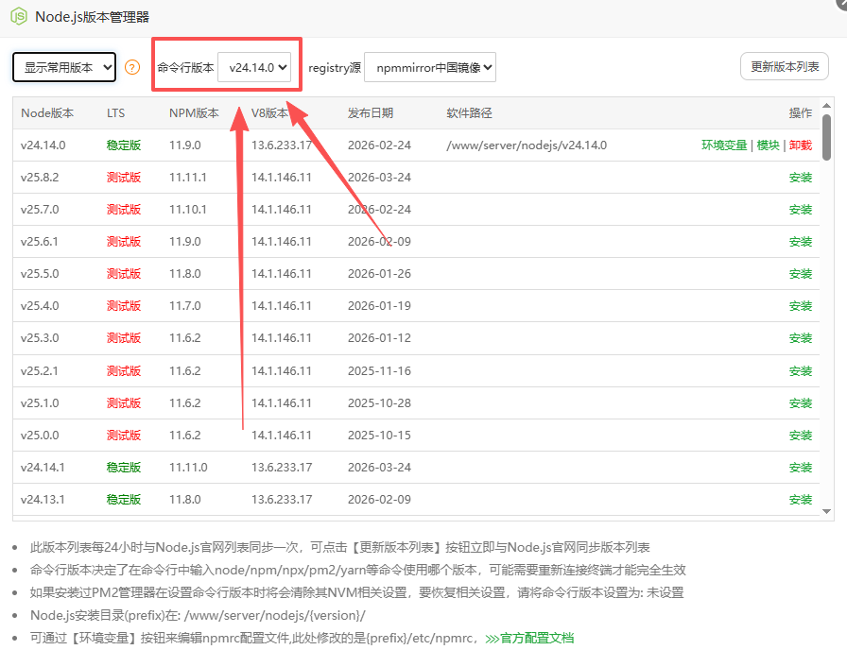Open the 显示常用版本 filter dropdown
Viewport: 847px width, 667px height.
click(63, 67)
